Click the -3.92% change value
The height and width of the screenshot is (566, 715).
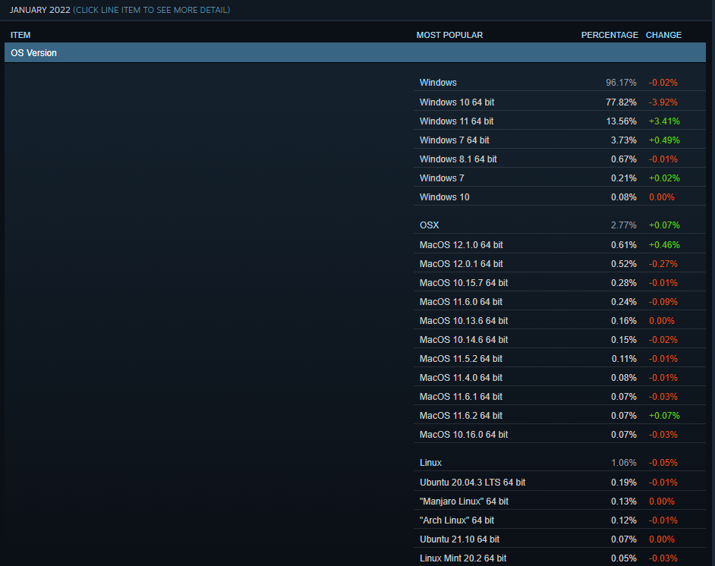coord(663,102)
